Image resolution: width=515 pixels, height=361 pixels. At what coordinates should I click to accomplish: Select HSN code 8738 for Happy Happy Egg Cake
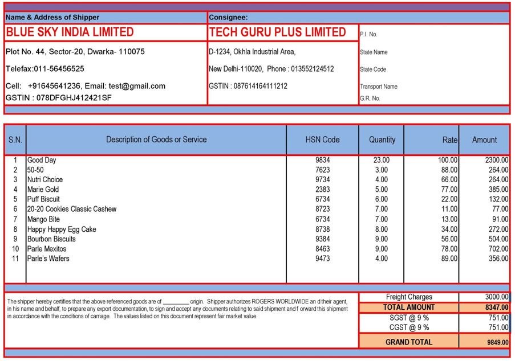pyautogui.click(x=323, y=229)
